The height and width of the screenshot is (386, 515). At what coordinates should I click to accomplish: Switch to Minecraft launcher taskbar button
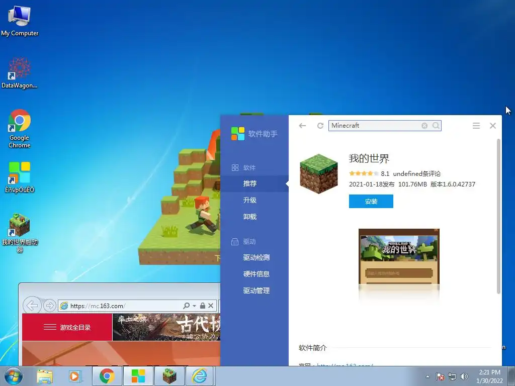pos(169,376)
